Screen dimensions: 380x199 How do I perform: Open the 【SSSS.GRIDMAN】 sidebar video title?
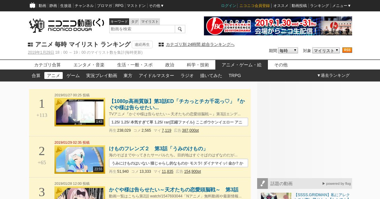[x=322, y=195]
